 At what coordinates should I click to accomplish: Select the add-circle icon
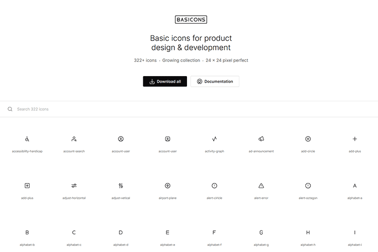pyautogui.click(x=308, y=139)
